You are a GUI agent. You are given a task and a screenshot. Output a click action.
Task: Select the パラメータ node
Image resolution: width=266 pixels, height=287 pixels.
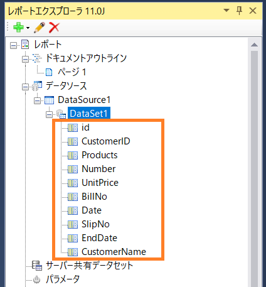click(x=63, y=279)
